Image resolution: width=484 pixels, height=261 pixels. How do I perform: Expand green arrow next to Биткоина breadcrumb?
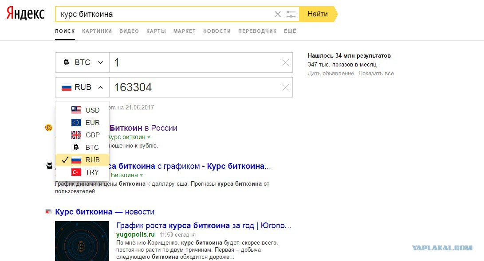(142, 175)
